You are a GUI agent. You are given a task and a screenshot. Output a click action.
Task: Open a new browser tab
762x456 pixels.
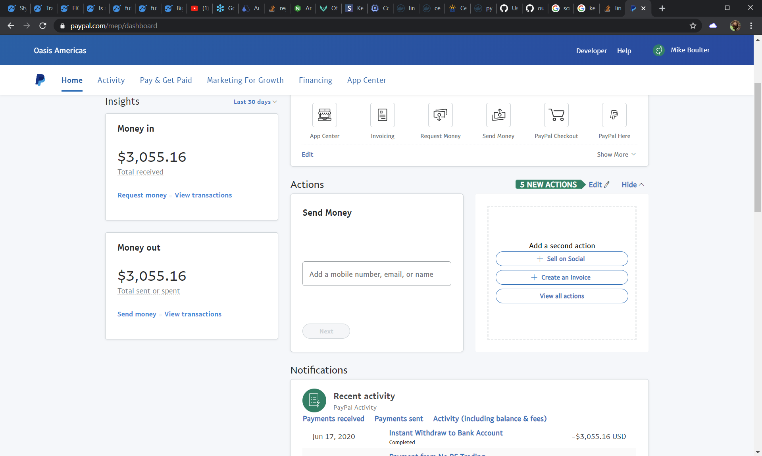point(662,8)
